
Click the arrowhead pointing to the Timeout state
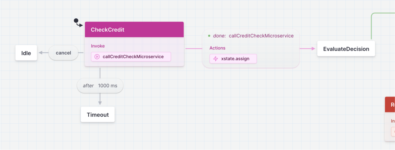click(x=100, y=103)
